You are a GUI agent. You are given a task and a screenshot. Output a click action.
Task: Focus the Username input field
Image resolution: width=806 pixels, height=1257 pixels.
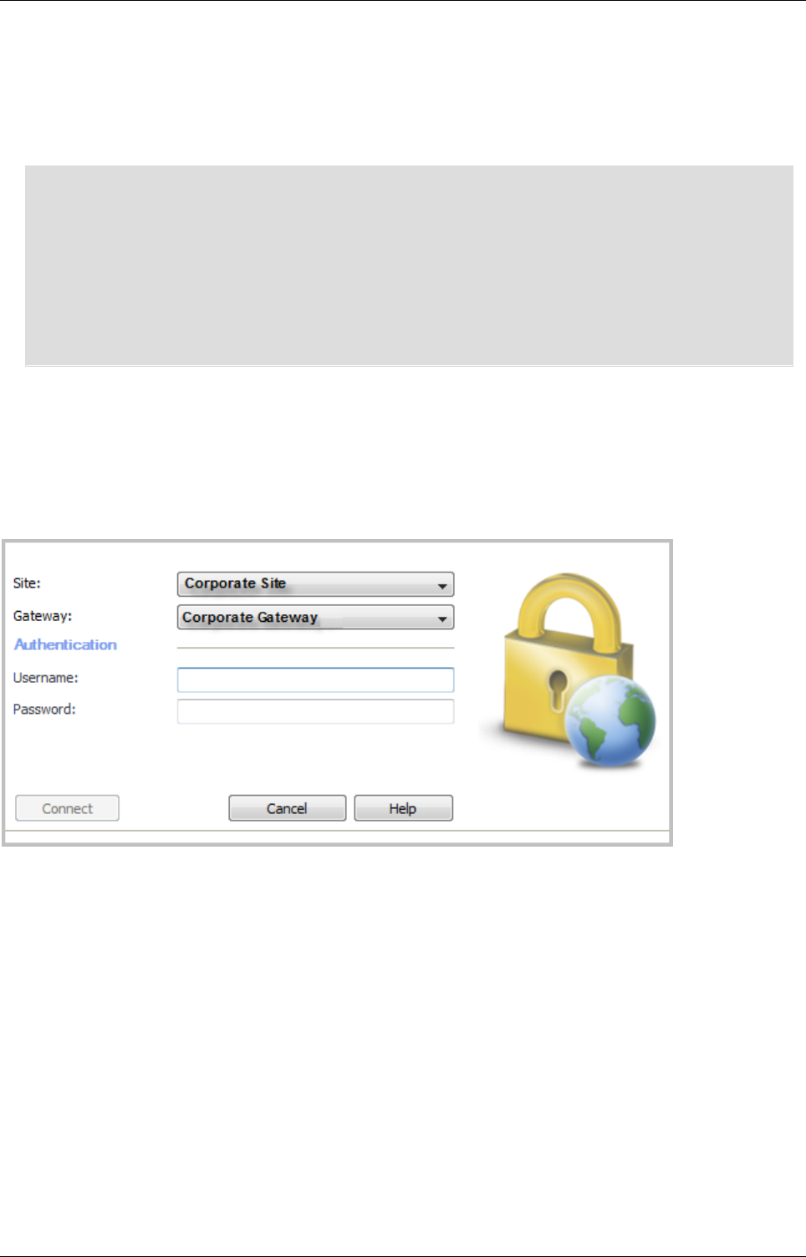pyautogui.click(x=315, y=679)
